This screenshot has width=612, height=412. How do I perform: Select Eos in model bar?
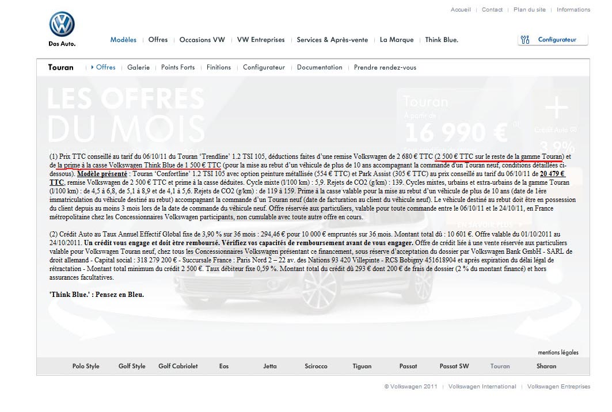[x=224, y=366]
